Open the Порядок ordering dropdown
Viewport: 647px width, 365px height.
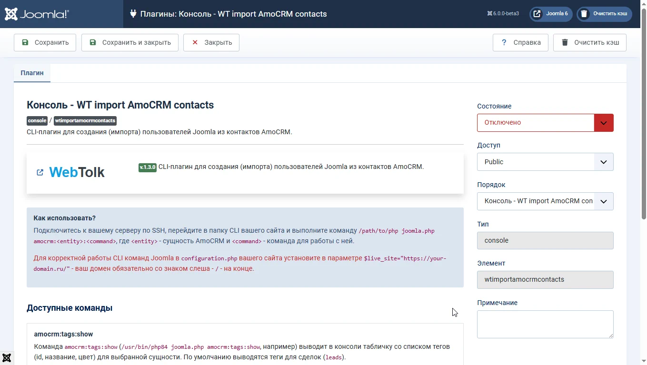545,201
